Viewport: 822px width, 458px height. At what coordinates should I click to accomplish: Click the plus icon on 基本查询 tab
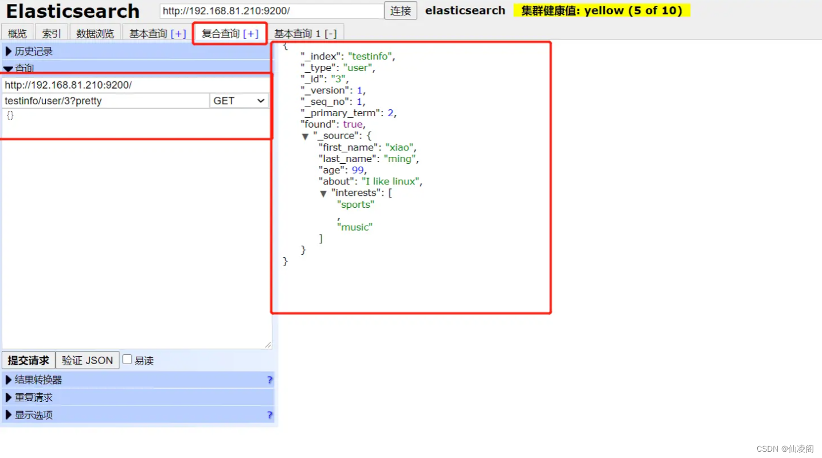click(179, 34)
